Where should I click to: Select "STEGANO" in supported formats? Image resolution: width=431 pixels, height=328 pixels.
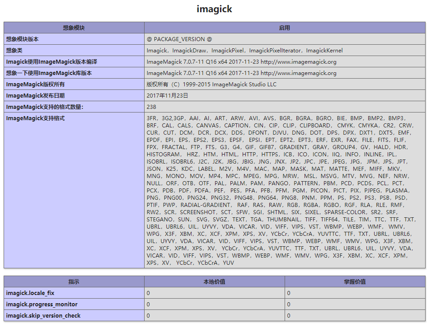coord(159,219)
